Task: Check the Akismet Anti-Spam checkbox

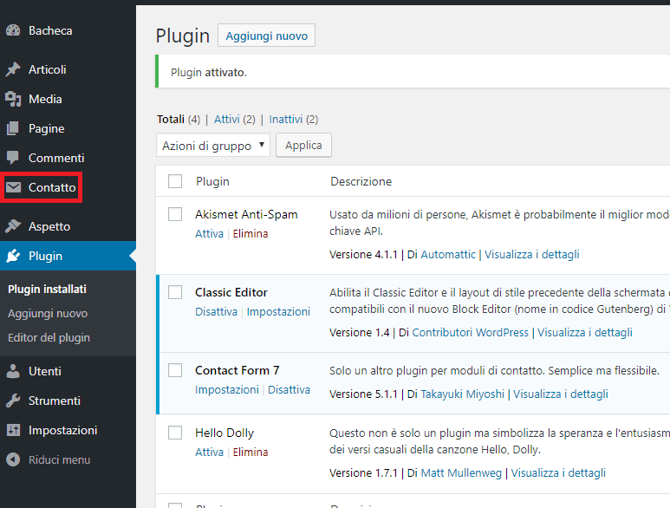Action: (175, 214)
